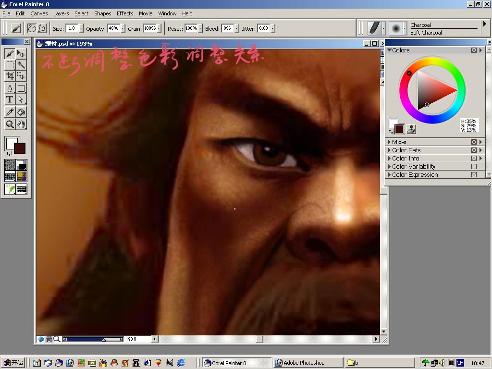The height and width of the screenshot is (369, 492).
Task: Swap main and additional colors in toolbox
Action: (9, 153)
